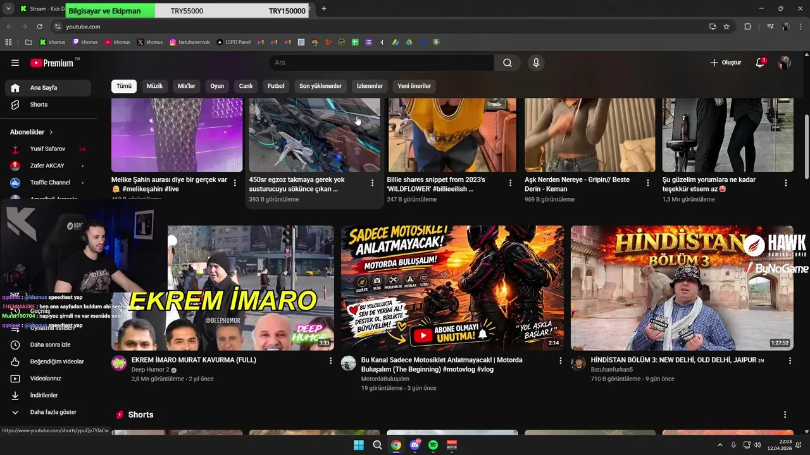Reload the page in Chrome
This screenshot has height=455, width=810.
pos(39,27)
